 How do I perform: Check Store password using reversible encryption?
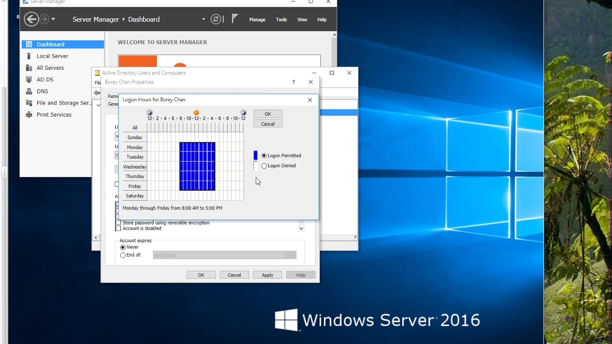click(119, 223)
